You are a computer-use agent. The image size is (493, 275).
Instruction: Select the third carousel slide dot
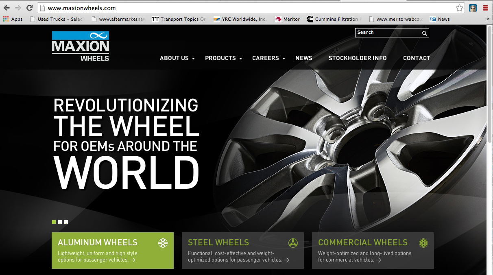click(x=66, y=222)
